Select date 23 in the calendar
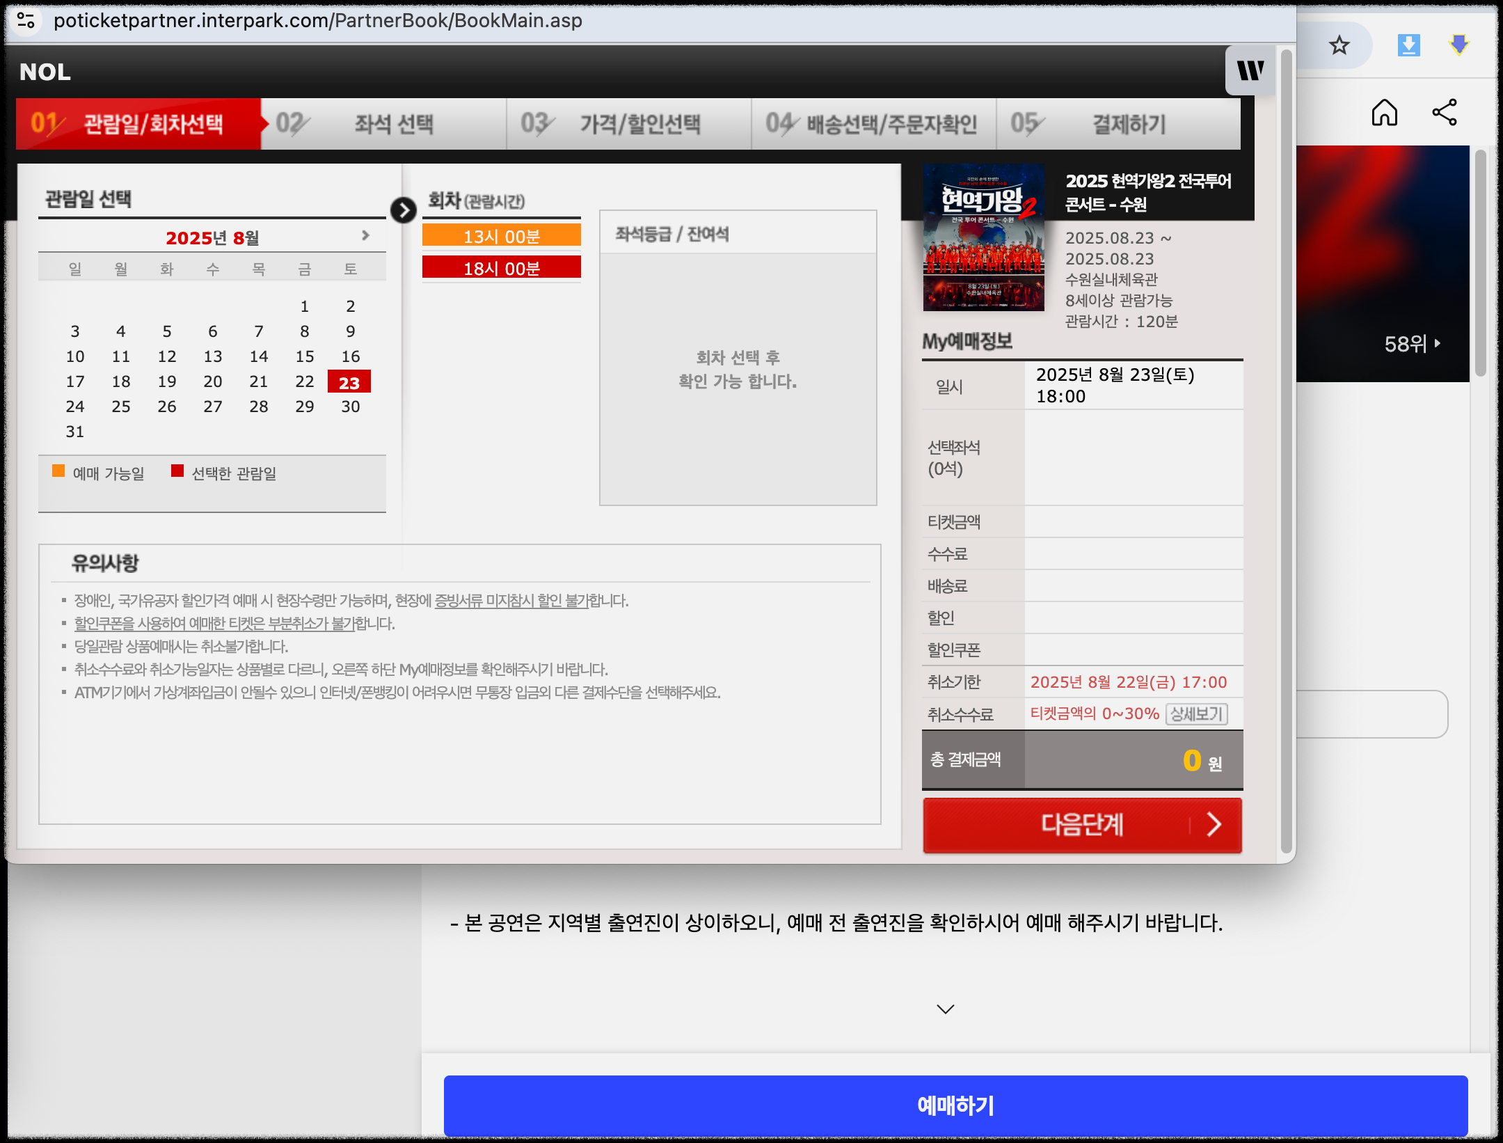 [349, 382]
